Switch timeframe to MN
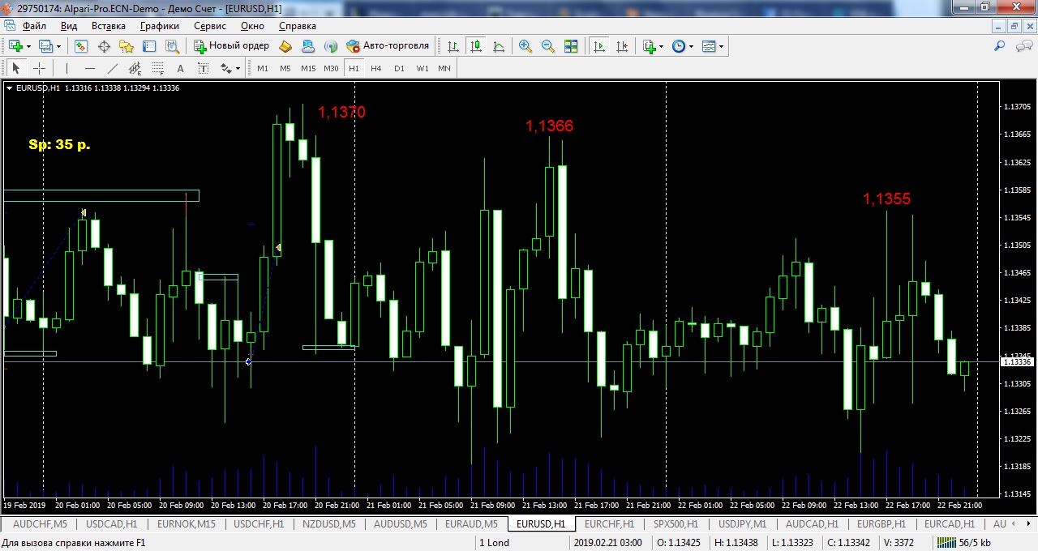 tap(444, 68)
